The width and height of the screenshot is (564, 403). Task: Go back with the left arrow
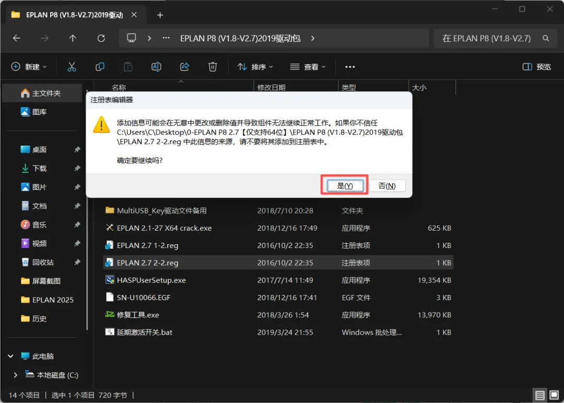click(17, 38)
